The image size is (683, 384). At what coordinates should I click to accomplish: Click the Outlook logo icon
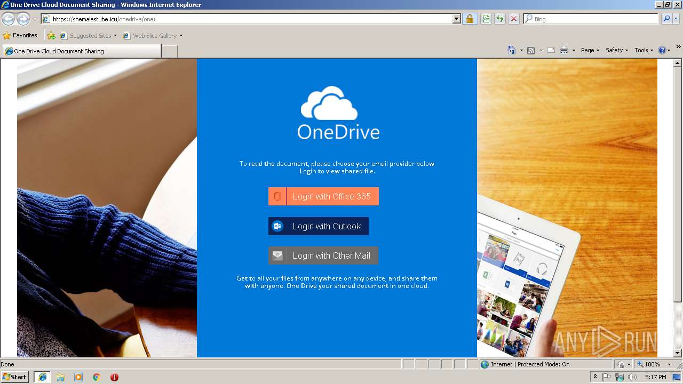277,226
